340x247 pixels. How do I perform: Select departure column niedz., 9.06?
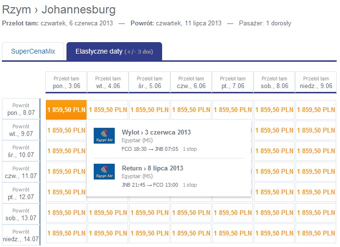(x=316, y=82)
